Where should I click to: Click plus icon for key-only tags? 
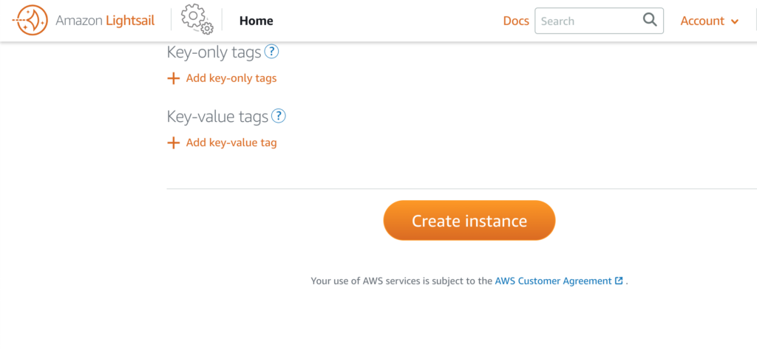point(173,78)
